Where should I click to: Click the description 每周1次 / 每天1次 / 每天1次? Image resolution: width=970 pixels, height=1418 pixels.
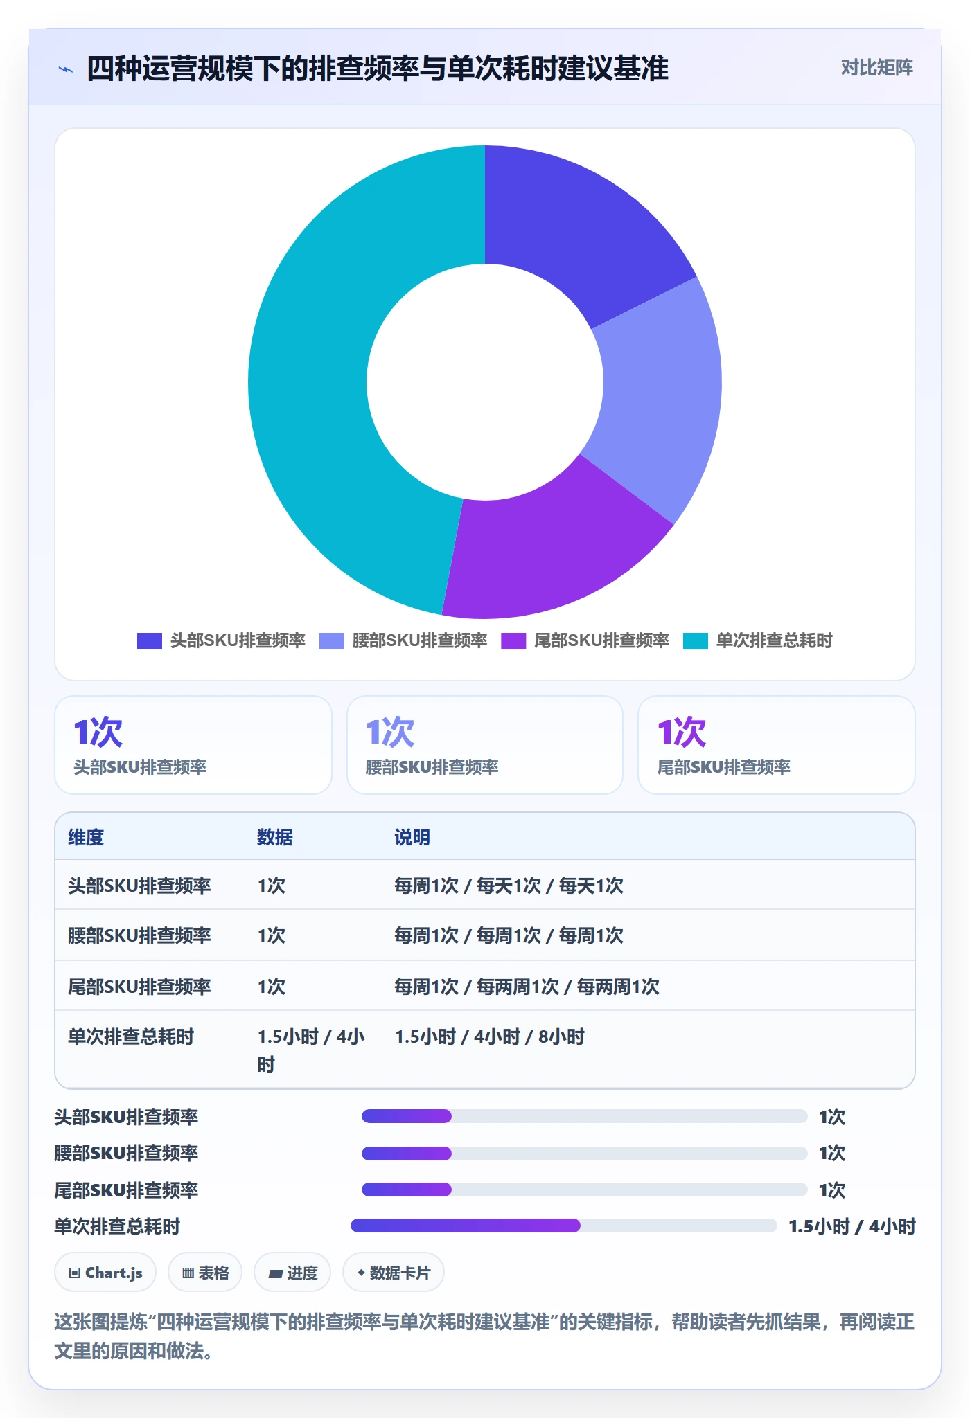[509, 886]
